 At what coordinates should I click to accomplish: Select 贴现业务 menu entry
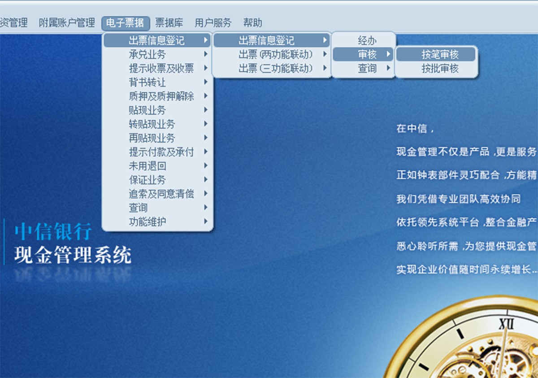click(x=157, y=110)
